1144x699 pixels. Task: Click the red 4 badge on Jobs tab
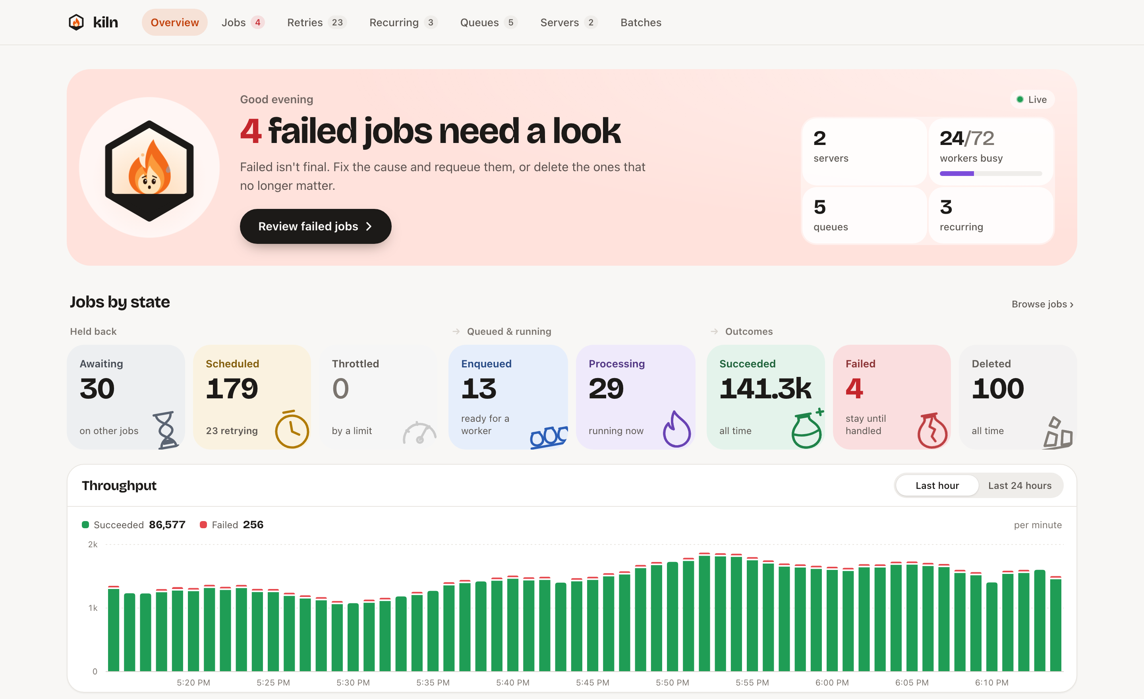[258, 22]
